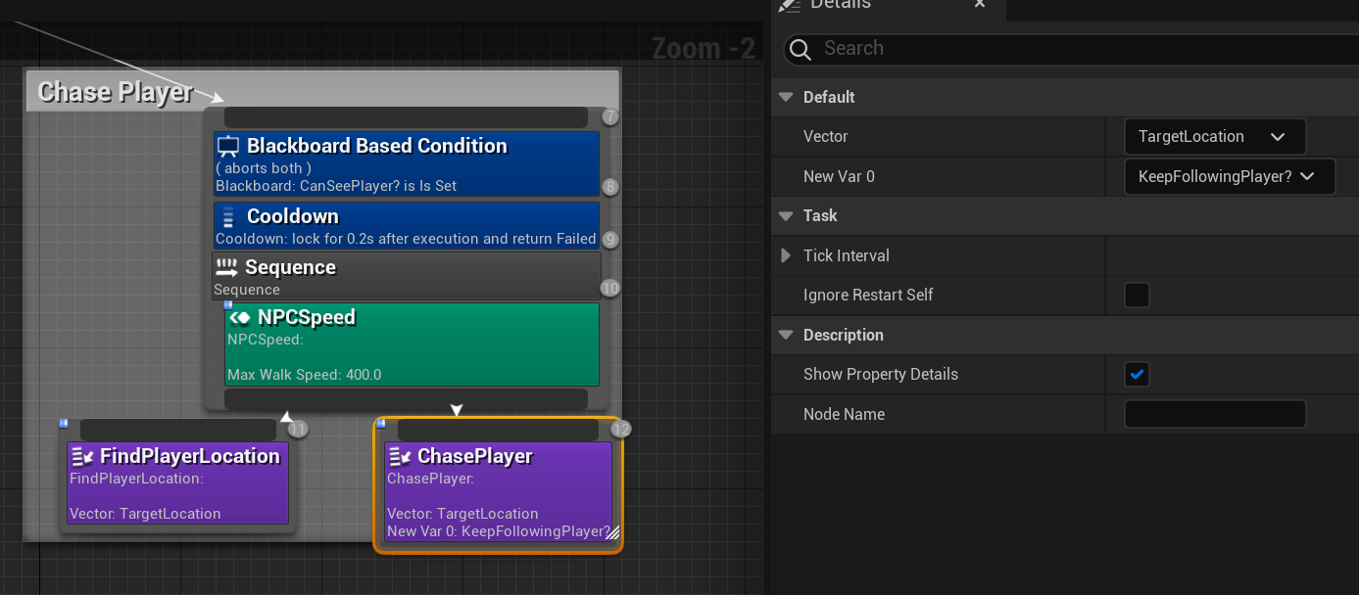Click execution index badge 9

tap(610, 239)
